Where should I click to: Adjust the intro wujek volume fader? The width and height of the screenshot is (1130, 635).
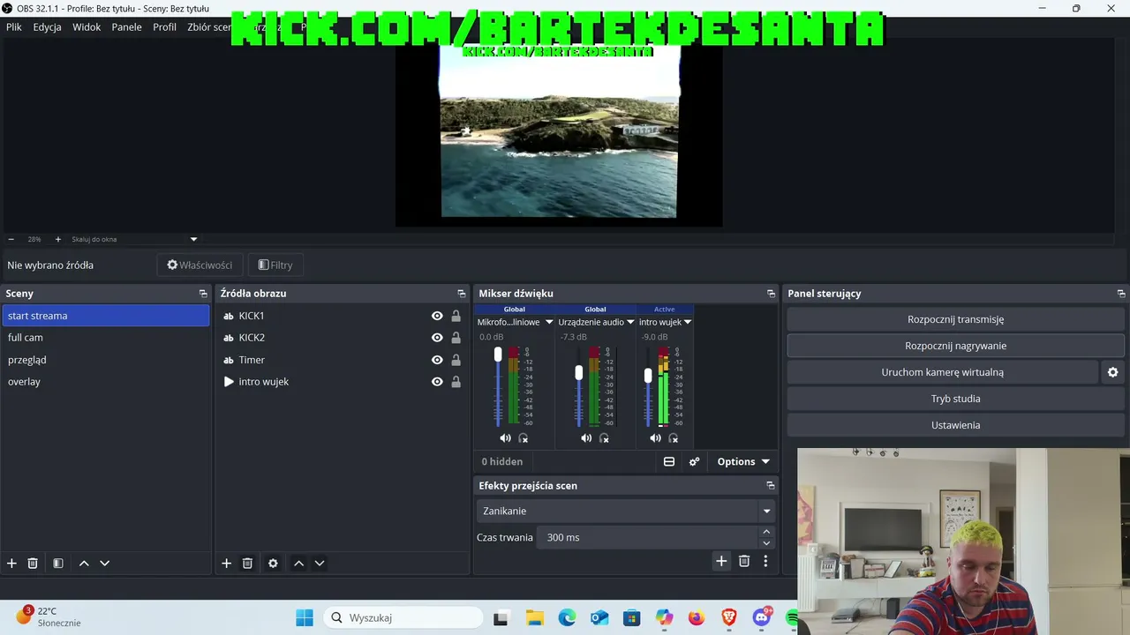[648, 376]
